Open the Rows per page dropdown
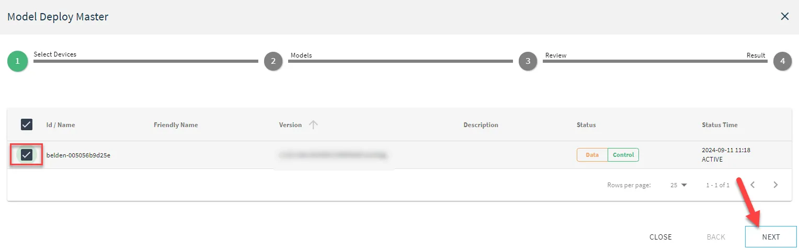This screenshot has height=250, width=799. (x=679, y=185)
